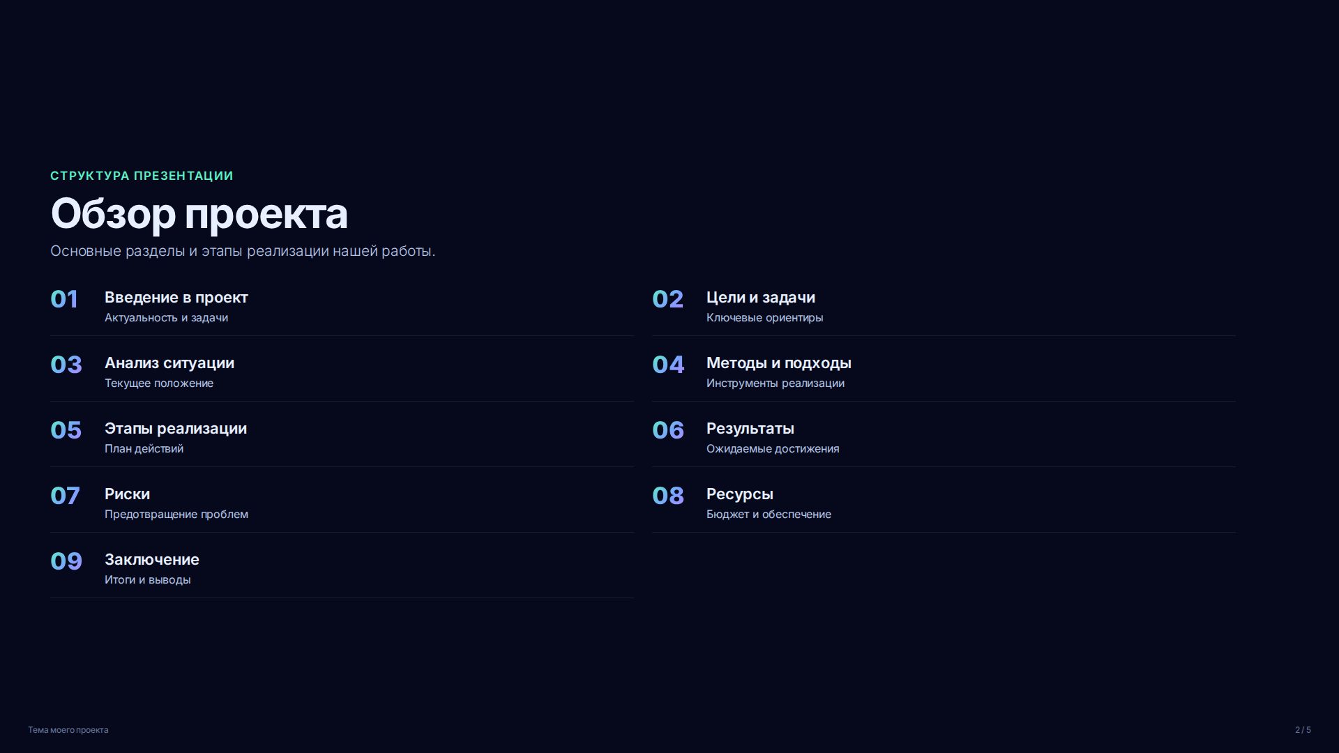Viewport: 1339px width, 753px height.
Task: Open 'Заключение' section title
Action: click(152, 560)
